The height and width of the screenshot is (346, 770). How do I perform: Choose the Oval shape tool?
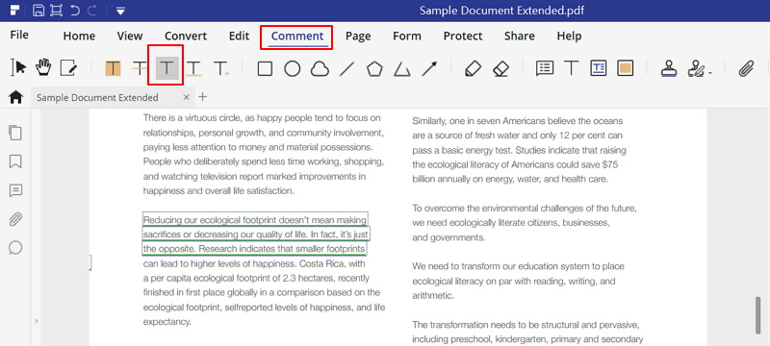tap(293, 68)
